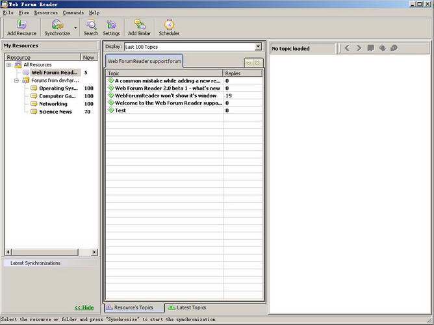Click the resources scrollbar right arrow

pos(95,252)
